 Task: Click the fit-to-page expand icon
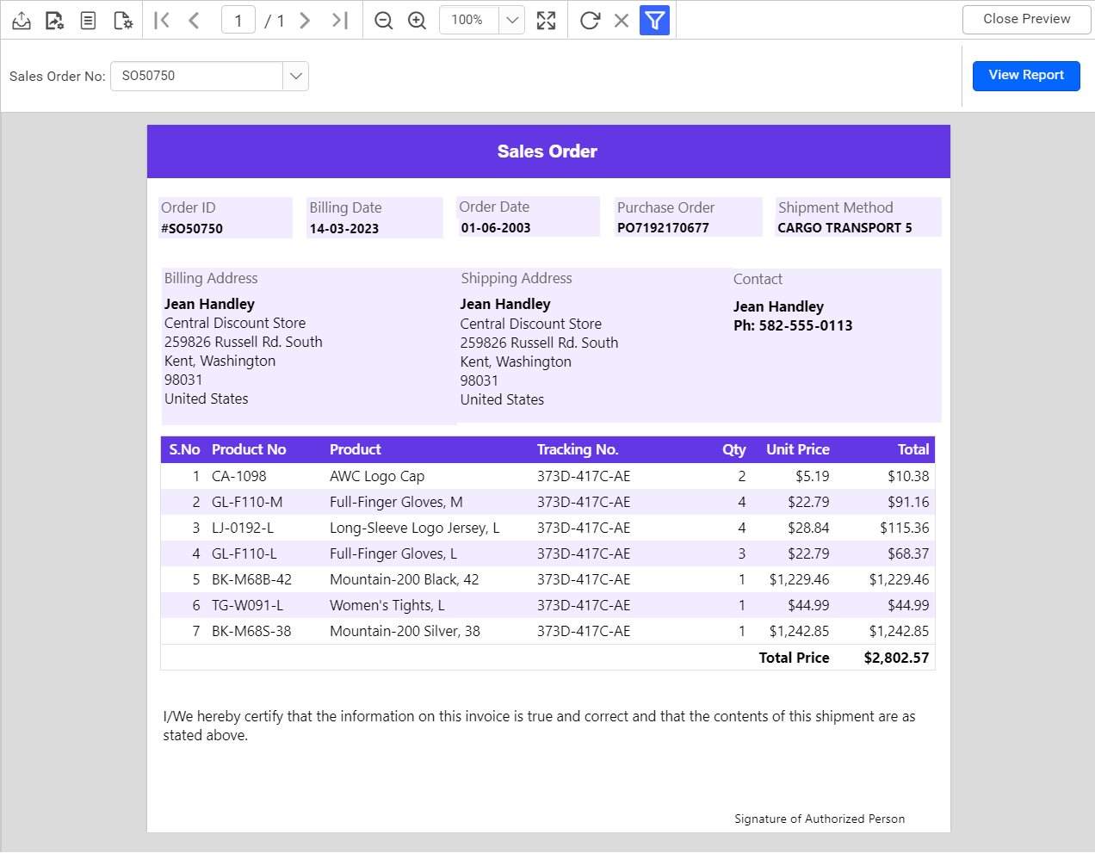pos(546,20)
